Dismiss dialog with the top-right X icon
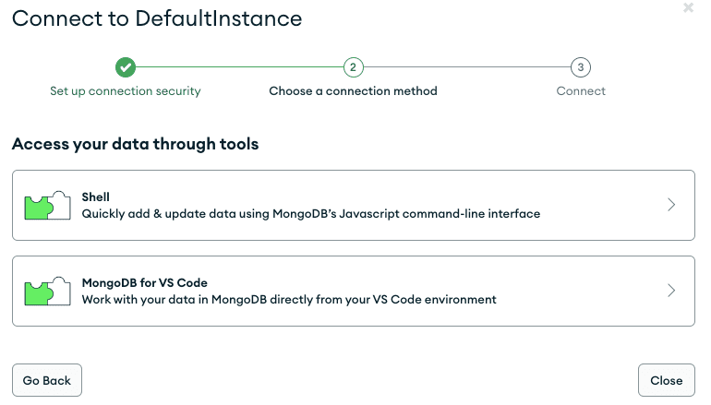 click(688, 8)
